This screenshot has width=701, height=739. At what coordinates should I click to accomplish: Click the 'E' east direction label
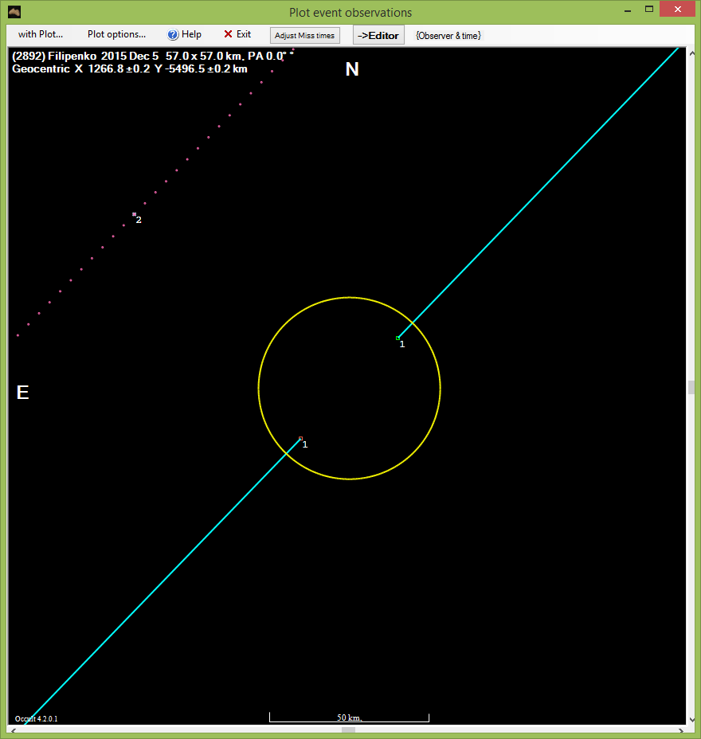pos(22,392)
